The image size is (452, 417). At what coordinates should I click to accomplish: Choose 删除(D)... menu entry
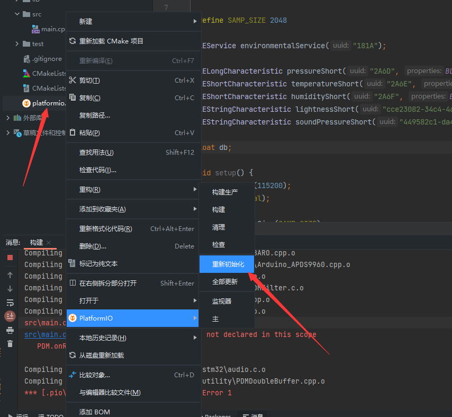[133, 246]
